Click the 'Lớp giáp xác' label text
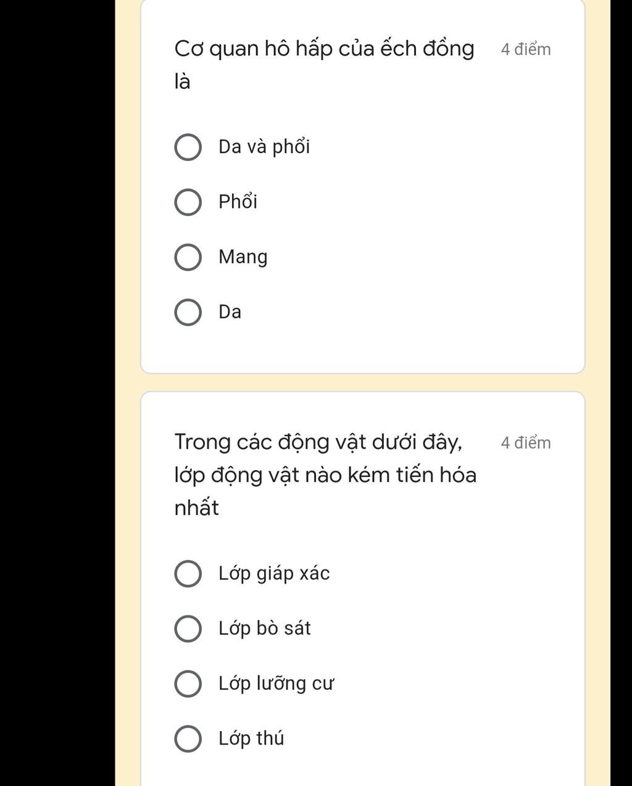 274,574
